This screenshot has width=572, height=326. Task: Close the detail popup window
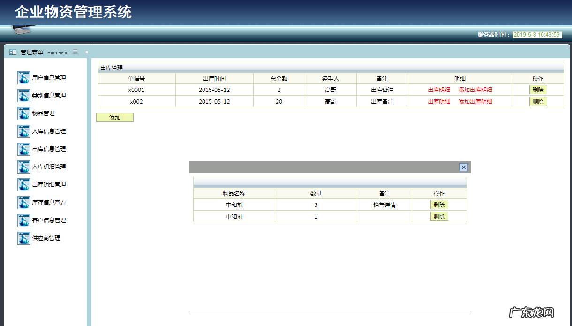click(x=463, y=167)
